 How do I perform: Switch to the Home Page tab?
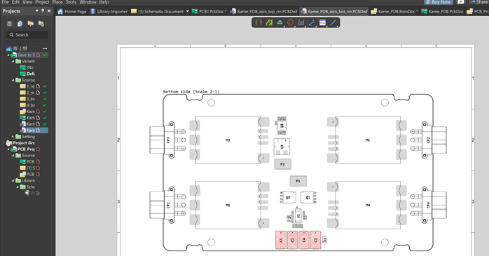coord(72,11)
